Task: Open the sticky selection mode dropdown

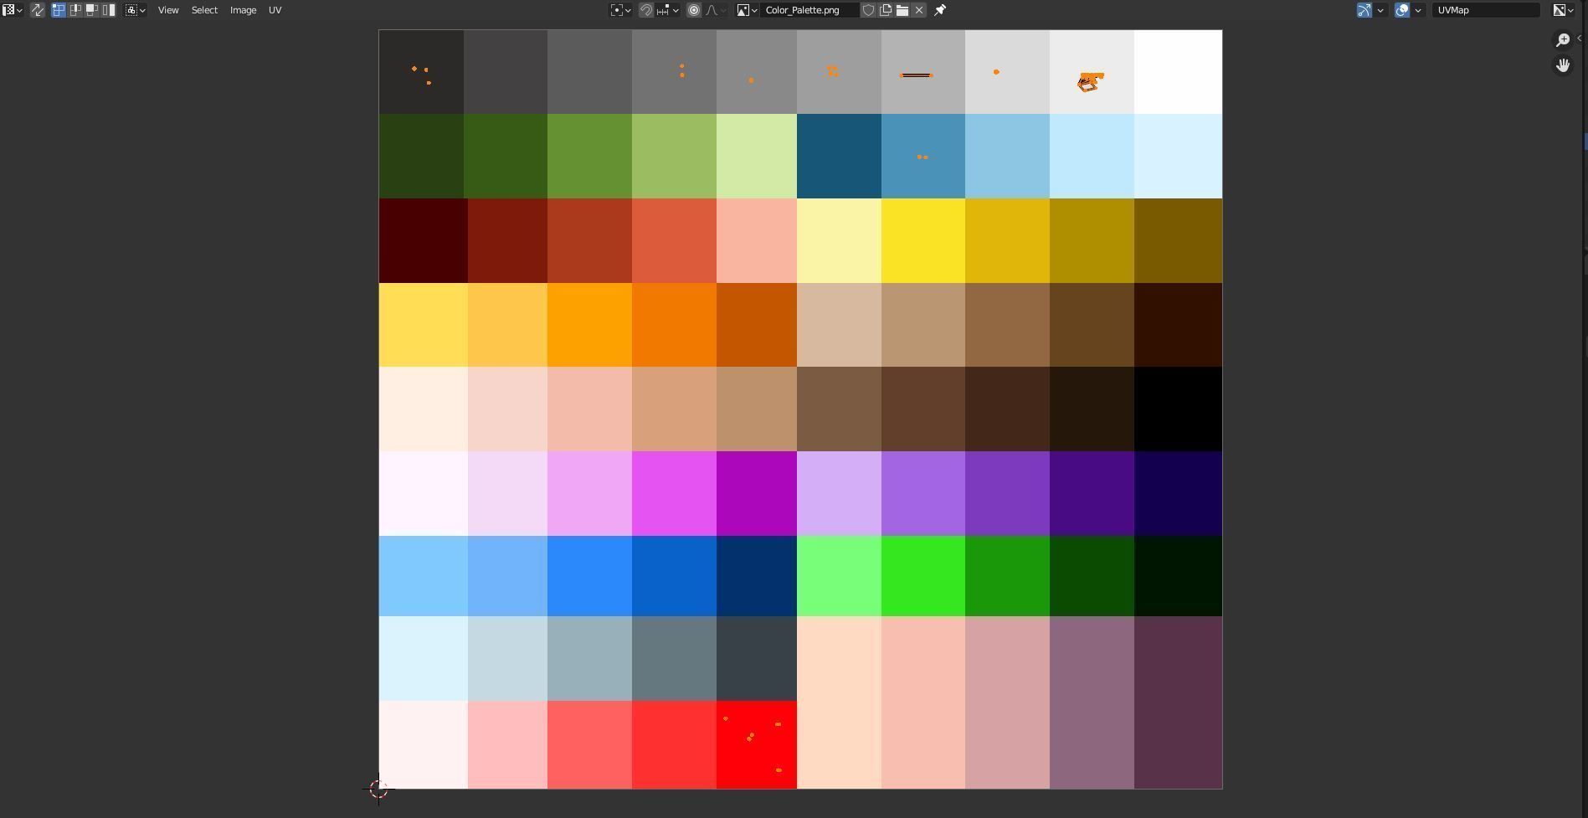Action: [136, 10]
